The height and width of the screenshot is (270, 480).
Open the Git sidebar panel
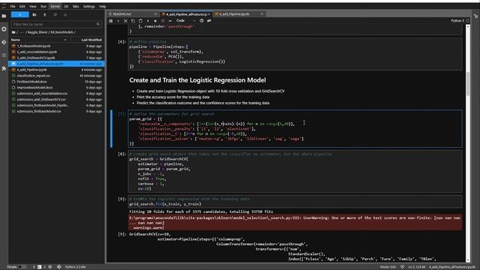point(4,42)
